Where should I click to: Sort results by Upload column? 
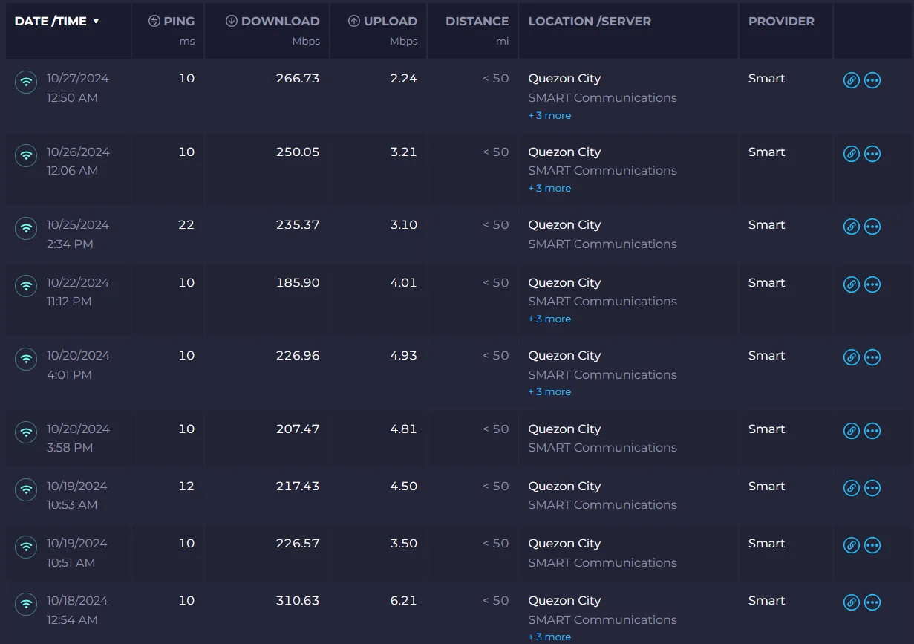coord(382,22)
